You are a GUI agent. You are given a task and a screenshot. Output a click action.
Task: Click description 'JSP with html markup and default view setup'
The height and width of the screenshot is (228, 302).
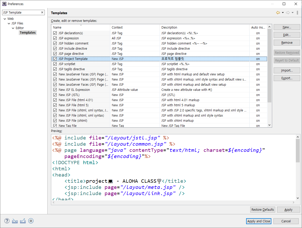[193, 74]
